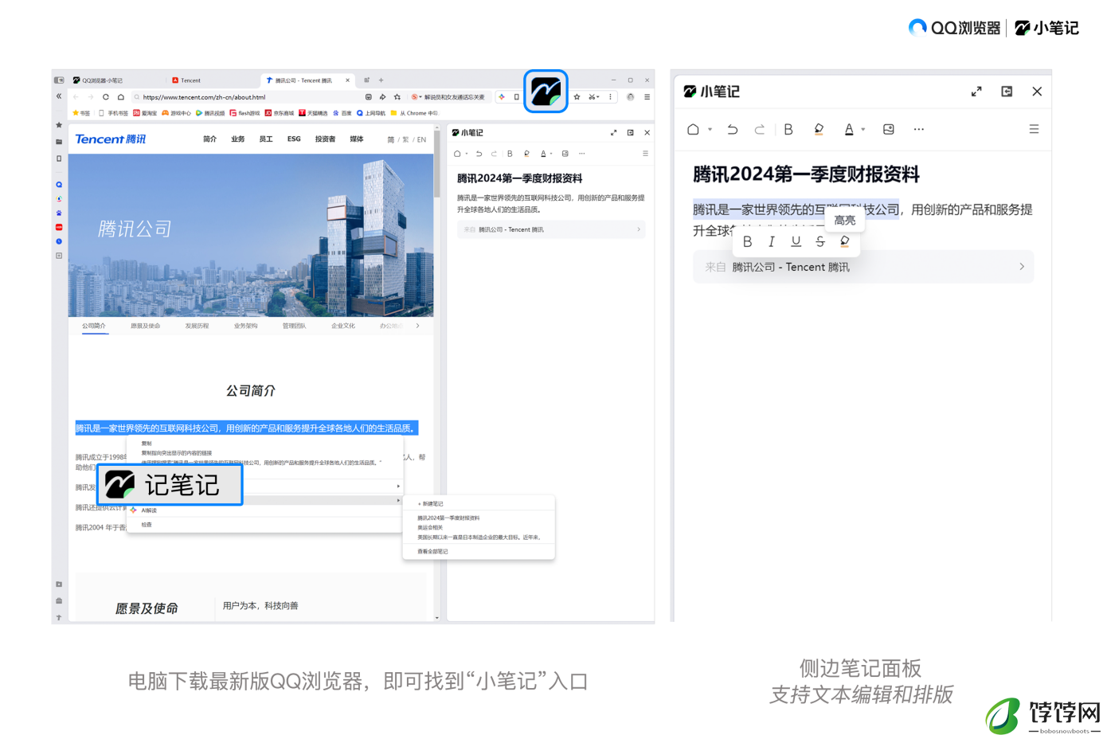The image size is (1103, 735).
Task: Apply Bold from the floating selection toolbar
Action: (747, 241)
